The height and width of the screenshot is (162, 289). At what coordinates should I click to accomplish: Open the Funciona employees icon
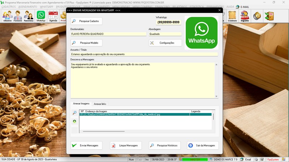pos(29,16)
